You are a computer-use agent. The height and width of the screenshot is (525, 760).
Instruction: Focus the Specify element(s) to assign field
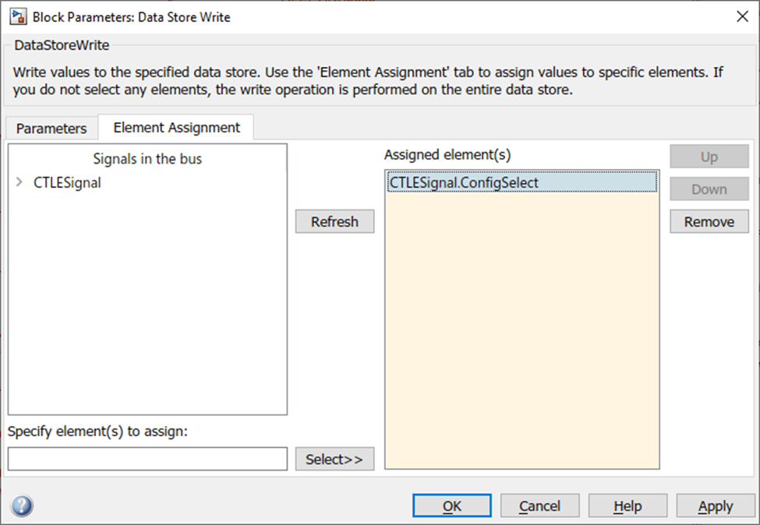click(x=147, y=459)
